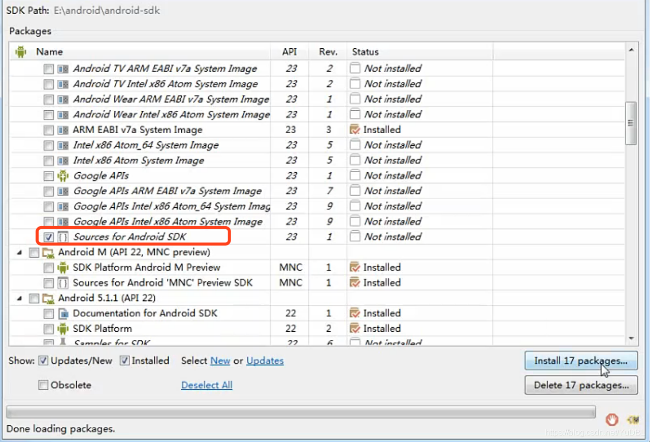This screenshot has height=442, width=650.
Task: Check the Android TV ARM EABI v7a System Image box
Action: 48,69
